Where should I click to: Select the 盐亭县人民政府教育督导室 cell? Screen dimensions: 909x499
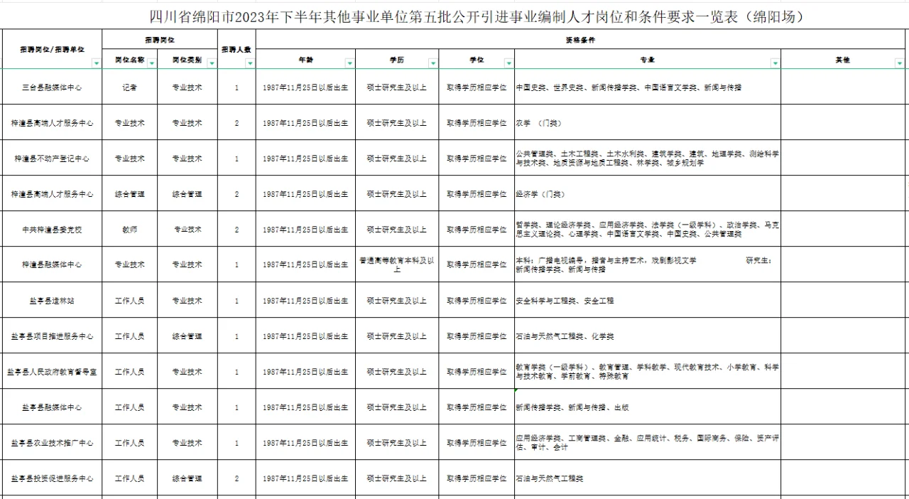[51, 372]
